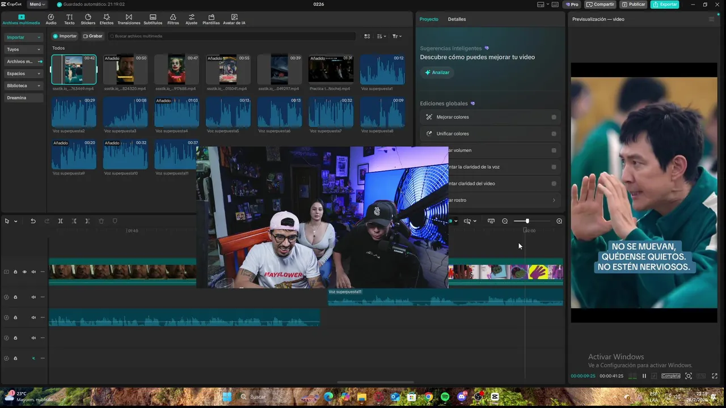This screenshot has height=408, width=726.
Task: Open the media filter dropdown
Action: click(397, 36)
